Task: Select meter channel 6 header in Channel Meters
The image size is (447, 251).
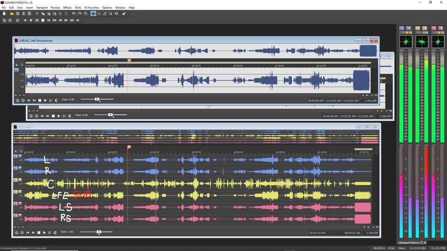Action: tap(441, 28)
